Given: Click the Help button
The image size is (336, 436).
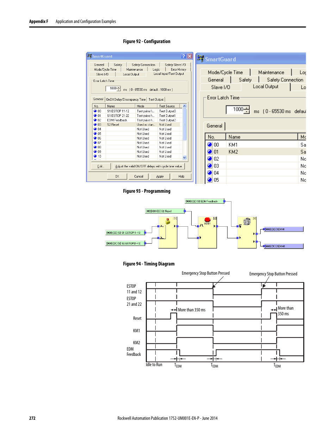Looking at the screenshot, I should [181, 177].
